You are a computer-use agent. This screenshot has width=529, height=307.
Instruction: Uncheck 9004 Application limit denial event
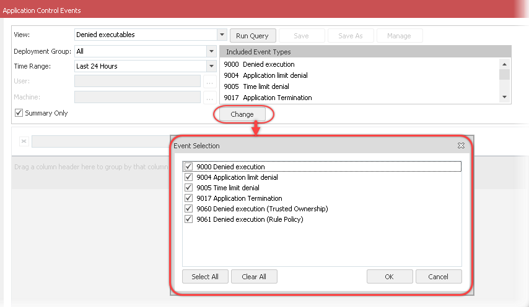tap(189, 177)
